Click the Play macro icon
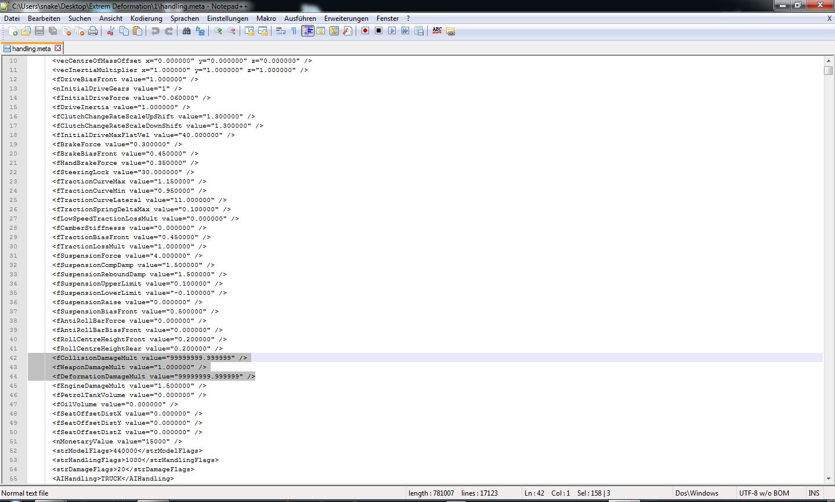 [392, 31]
